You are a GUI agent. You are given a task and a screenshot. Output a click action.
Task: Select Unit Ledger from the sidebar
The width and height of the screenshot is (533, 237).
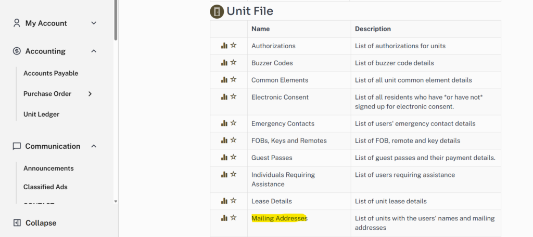pyautogui.click(x=41, y=114)
